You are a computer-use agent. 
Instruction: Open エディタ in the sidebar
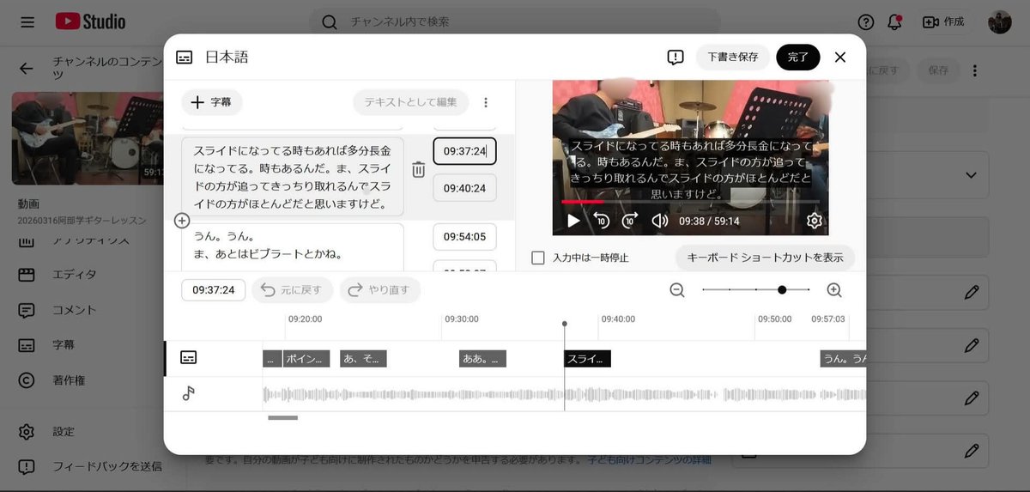pyautogui.click(x=74, y=275)
